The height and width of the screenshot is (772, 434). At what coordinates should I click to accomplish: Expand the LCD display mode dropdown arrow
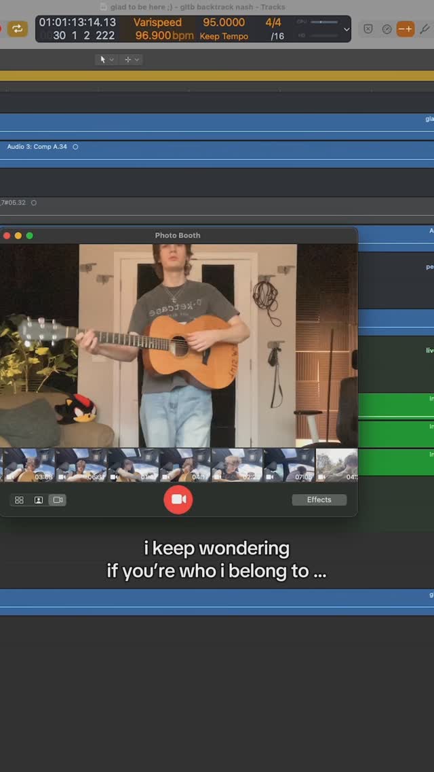coord(347,29)
